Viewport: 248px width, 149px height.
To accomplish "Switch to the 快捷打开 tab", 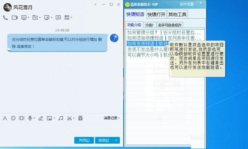I will click(156, 15).
